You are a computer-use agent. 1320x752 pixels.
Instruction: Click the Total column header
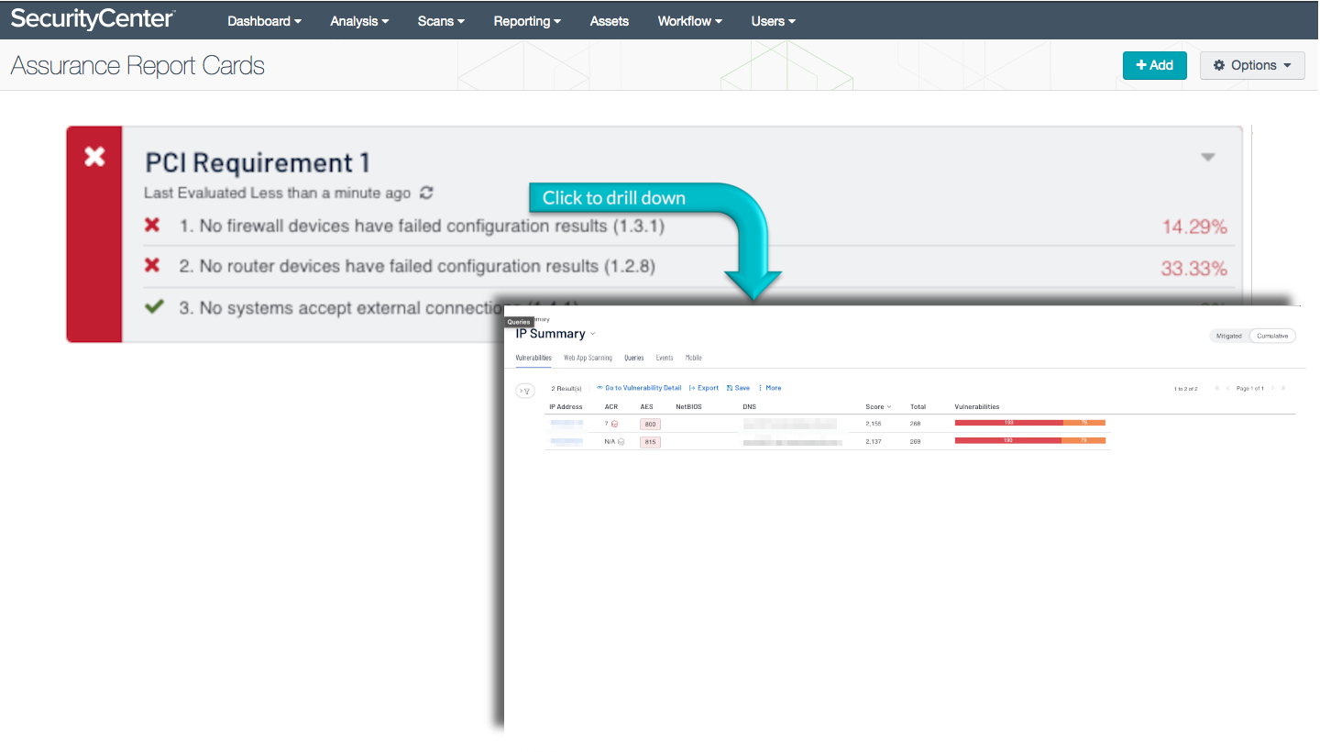click(918, 406)
